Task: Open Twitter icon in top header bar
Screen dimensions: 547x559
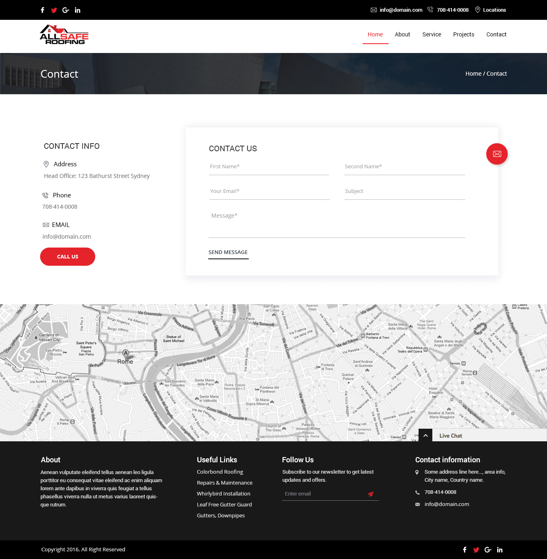Action: point(54,10)
